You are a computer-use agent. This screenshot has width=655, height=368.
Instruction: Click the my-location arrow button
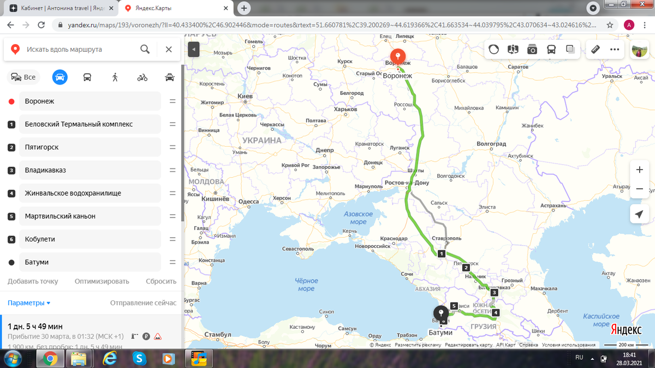coord(639,214)
